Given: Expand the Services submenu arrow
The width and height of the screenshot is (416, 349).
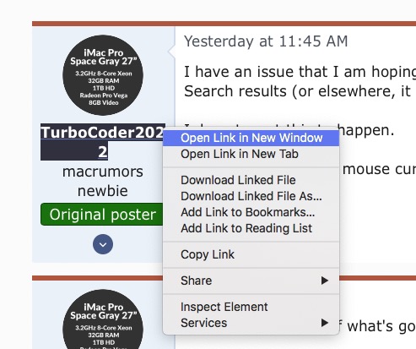Looking at the screenshot, I should coord(325,323).
